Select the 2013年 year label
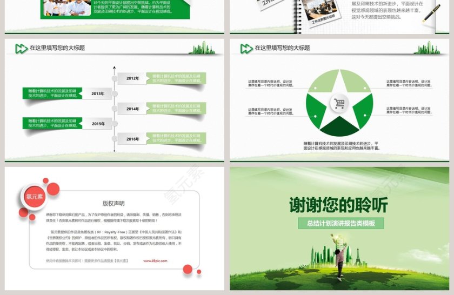 coord(98,93)
